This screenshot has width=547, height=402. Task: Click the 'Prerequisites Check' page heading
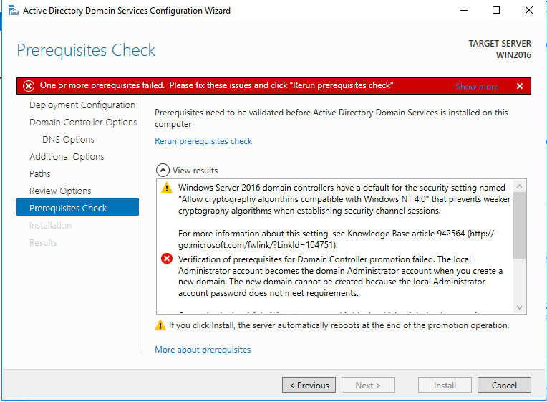[86, 50]
